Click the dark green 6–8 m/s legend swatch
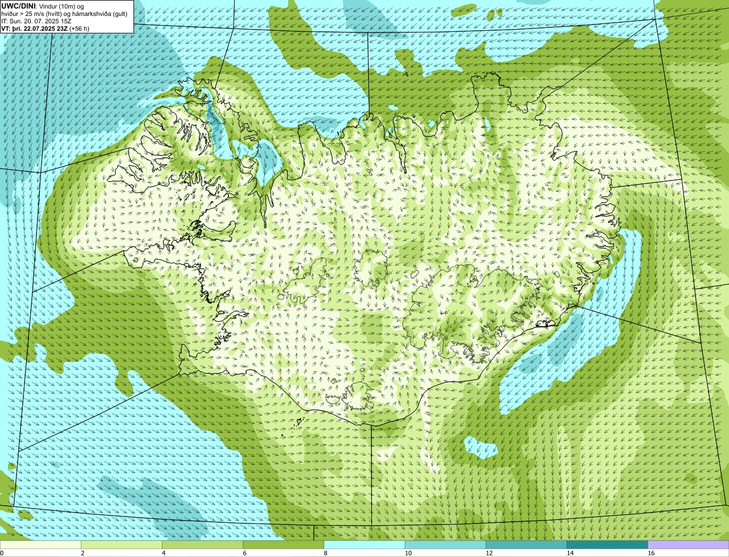 [284, 544]
